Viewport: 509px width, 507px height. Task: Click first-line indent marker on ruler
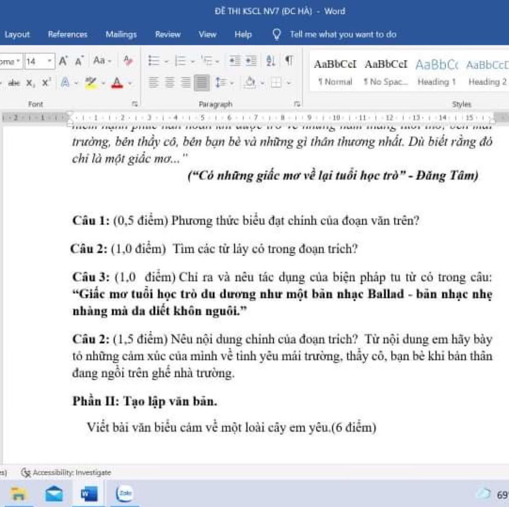70,114
